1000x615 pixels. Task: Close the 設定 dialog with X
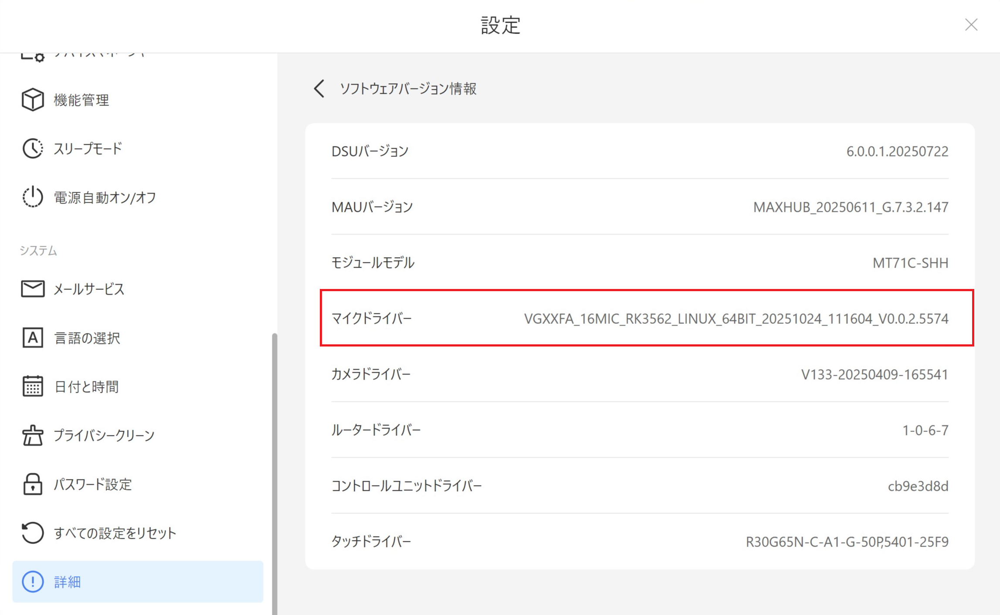[x=971, y=25]
